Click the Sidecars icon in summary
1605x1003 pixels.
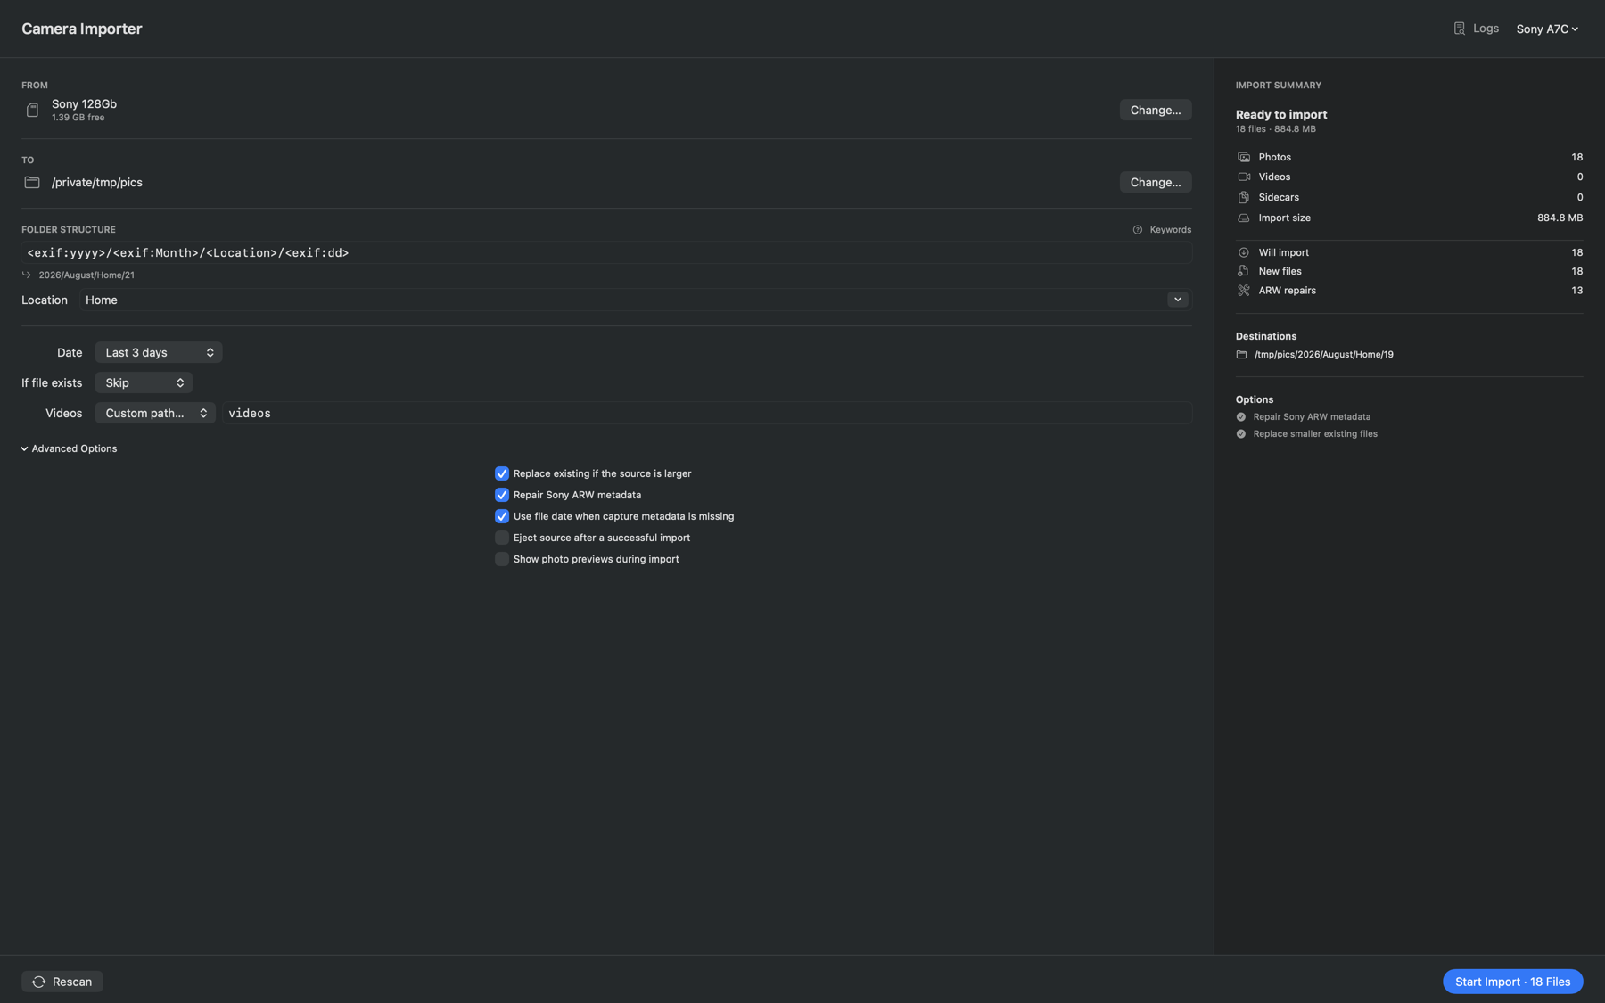[1243, 197]
